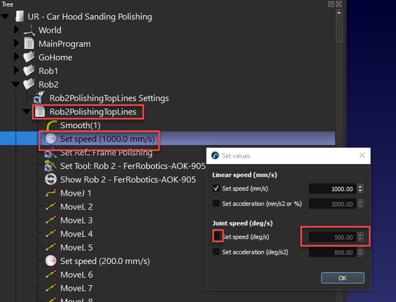396x302 pixels.
Task: Expand the Rob1 folder node
Action: click(16, 70)
